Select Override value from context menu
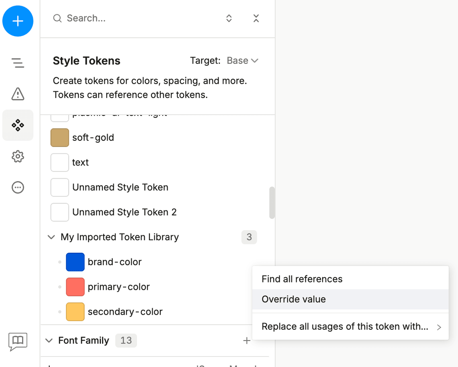The image size is (458, 367). pos(294,299)
